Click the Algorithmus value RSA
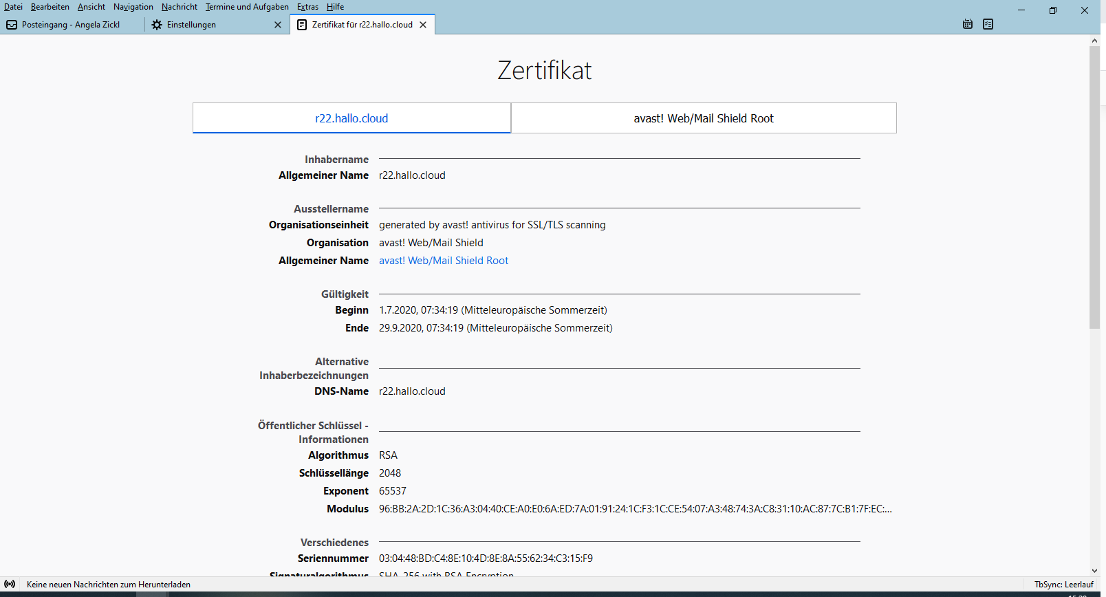This screenshot has width=1106, height=597. (388, 455)
